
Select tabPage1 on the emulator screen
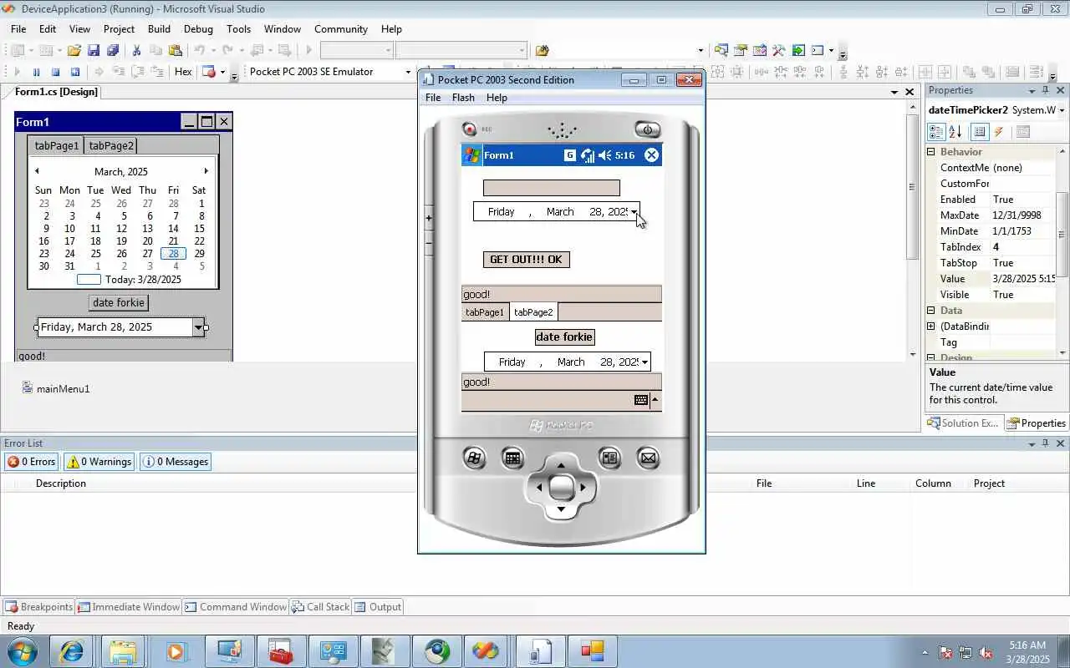click(485, 312)
